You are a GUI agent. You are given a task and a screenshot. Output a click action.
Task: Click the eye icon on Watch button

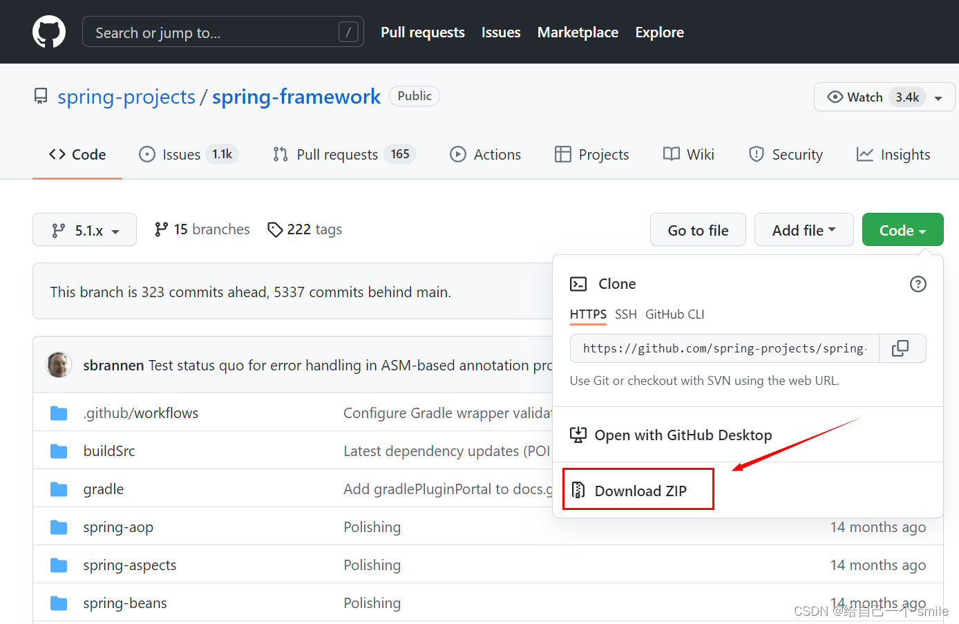tap(835, 97)
